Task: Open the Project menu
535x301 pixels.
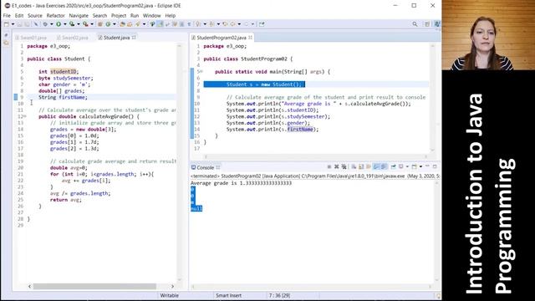Action: pyautogui.click(x=119, y=16)
